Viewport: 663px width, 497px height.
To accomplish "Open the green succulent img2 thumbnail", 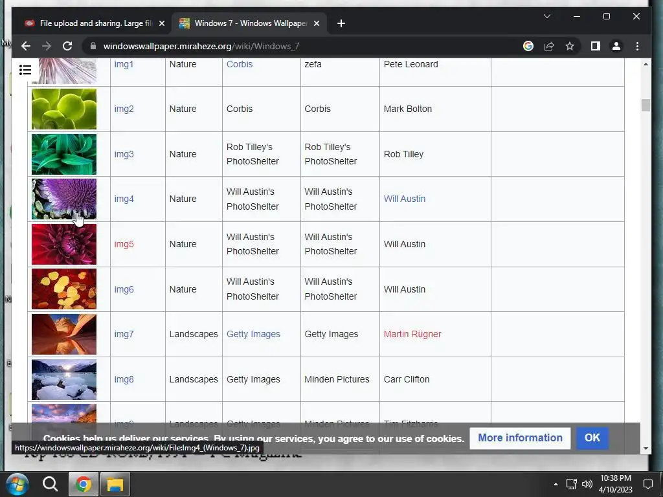I will click(64, 109).
